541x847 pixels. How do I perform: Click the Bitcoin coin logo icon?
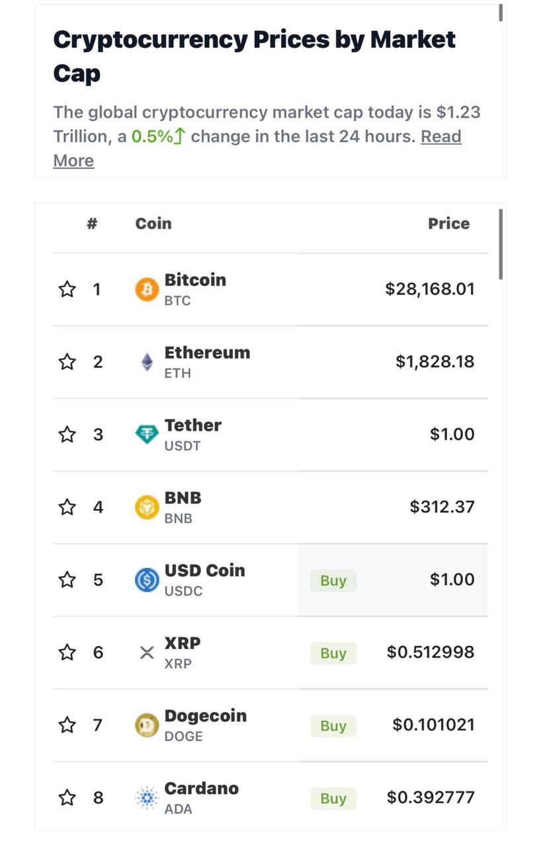147,290
